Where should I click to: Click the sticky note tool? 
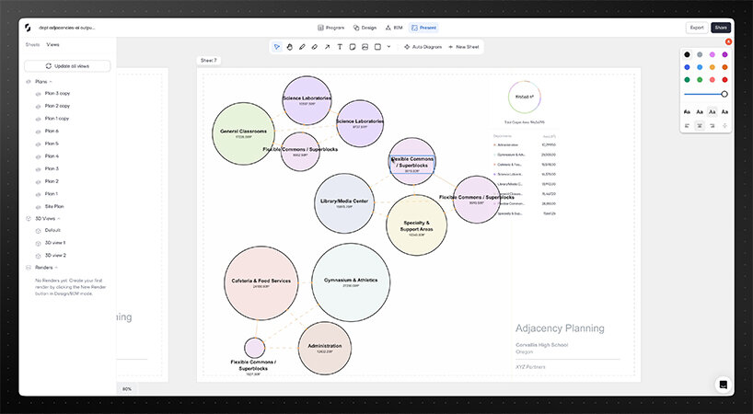(x=353, y=46)
